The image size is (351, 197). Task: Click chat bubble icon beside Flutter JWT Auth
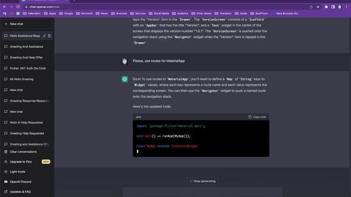tap(6, 68)
